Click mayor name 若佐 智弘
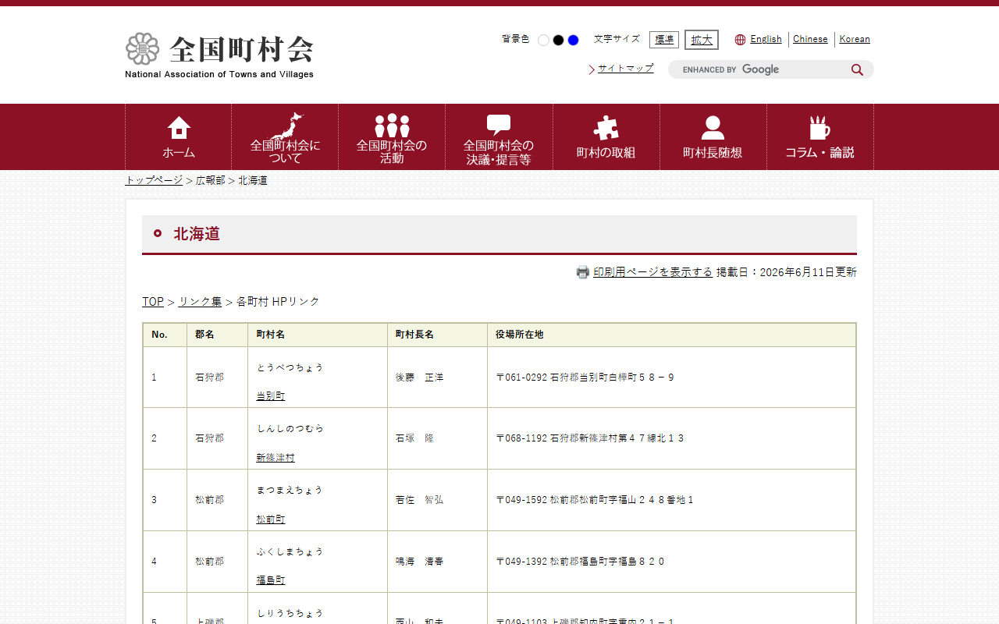The height and width of the screenshot is (624, 999). [419, 500]
